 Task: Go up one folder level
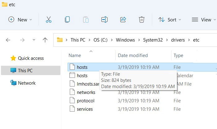(45, 40)
